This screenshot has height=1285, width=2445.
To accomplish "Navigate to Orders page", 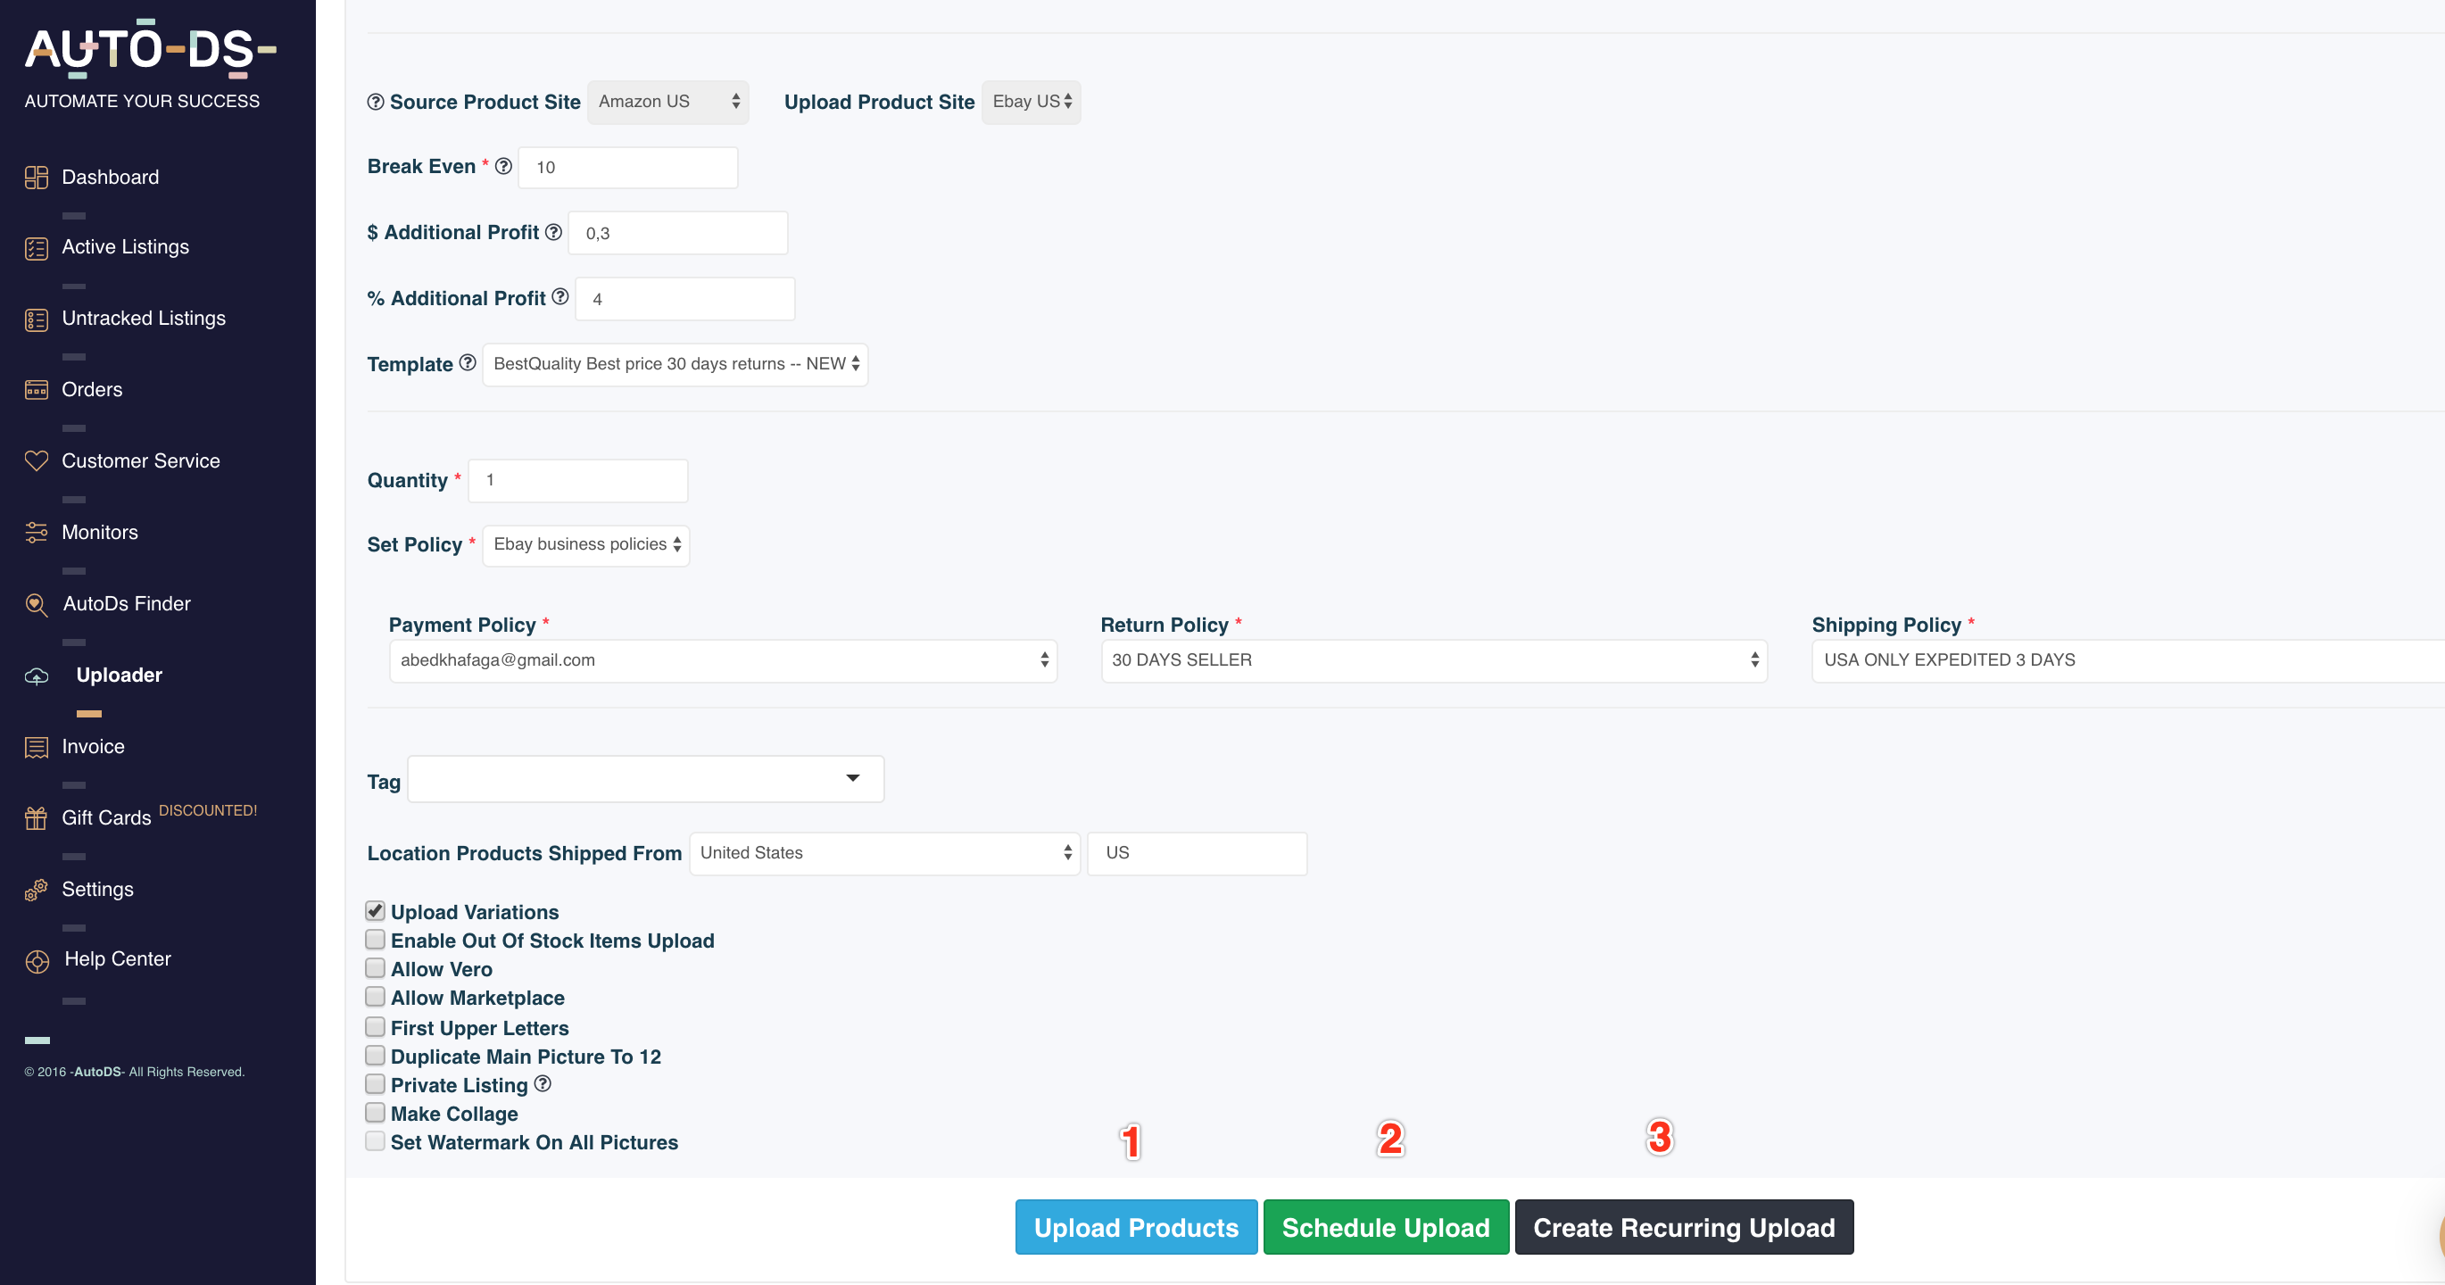I will point(92,389).
